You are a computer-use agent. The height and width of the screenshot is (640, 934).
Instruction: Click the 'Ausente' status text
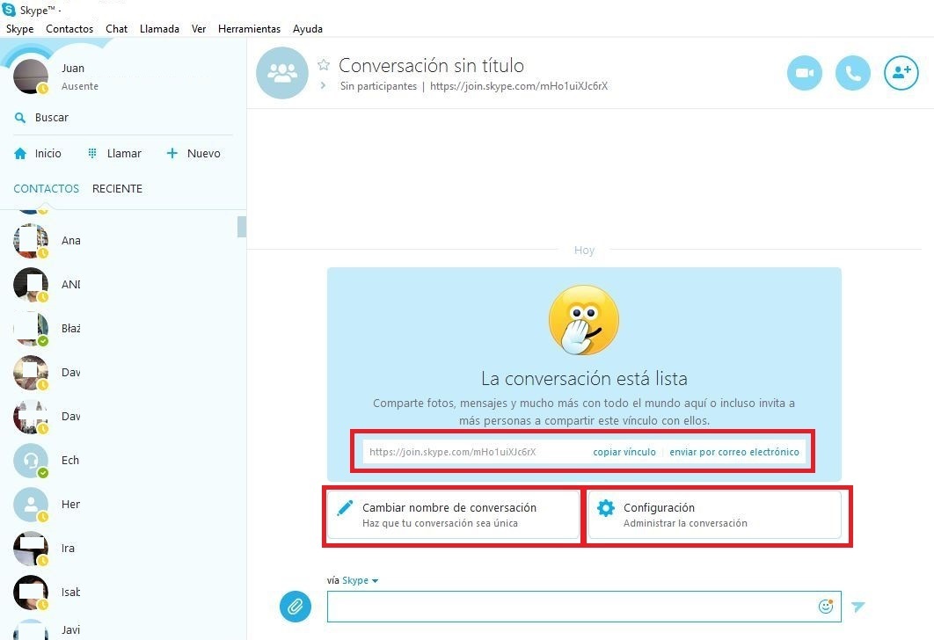tap(80, 86)
